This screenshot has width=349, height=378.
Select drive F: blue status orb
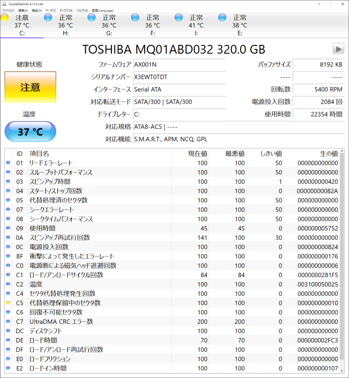click(135, 18)
